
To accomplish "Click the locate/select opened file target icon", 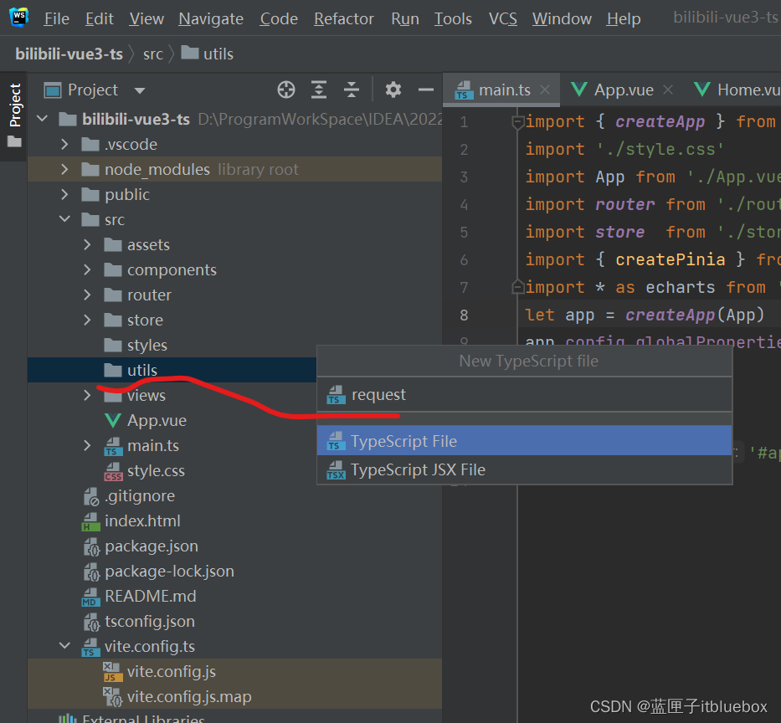I will (286, 90).
